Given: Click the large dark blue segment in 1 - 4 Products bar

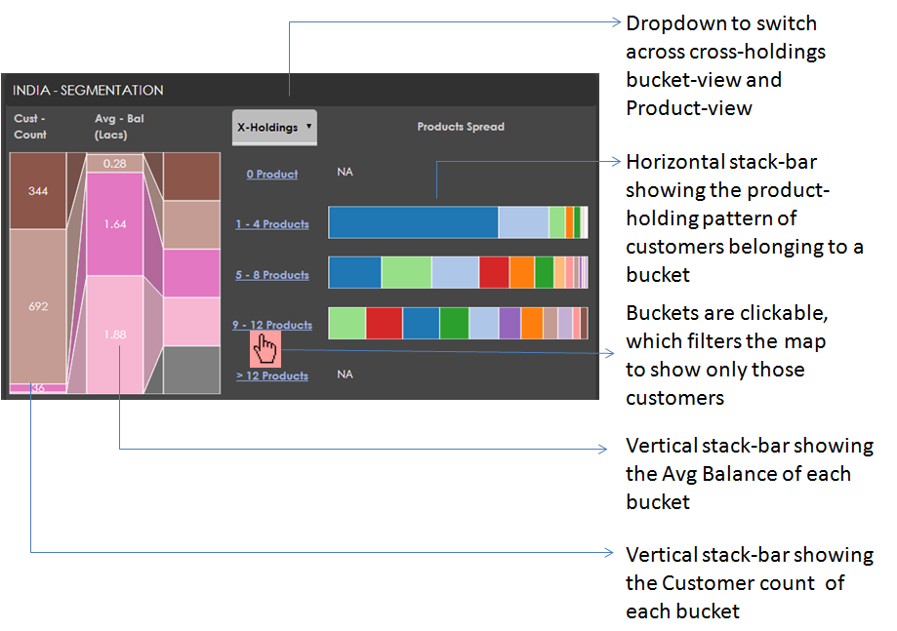Looking at the screenshot, I should pos(414,222).
